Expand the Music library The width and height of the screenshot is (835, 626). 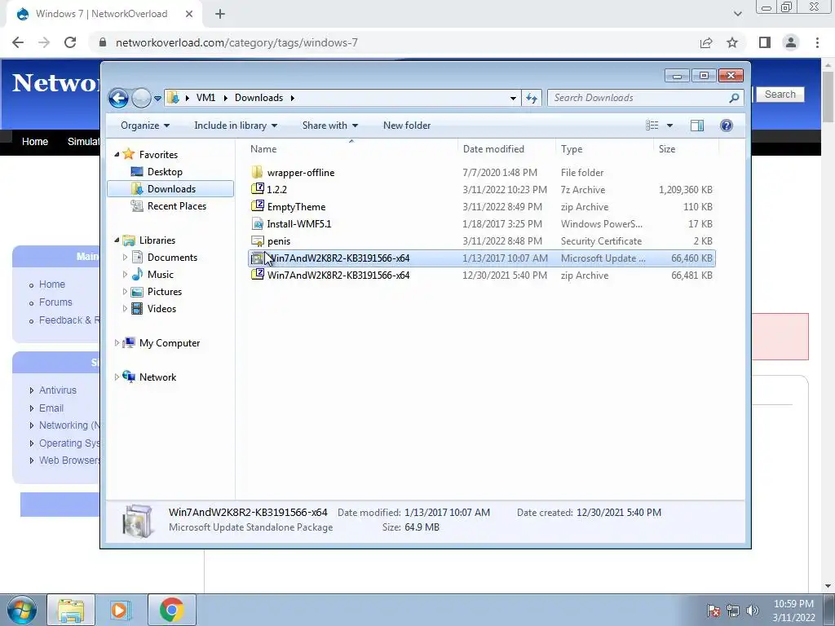pos(125,275)
